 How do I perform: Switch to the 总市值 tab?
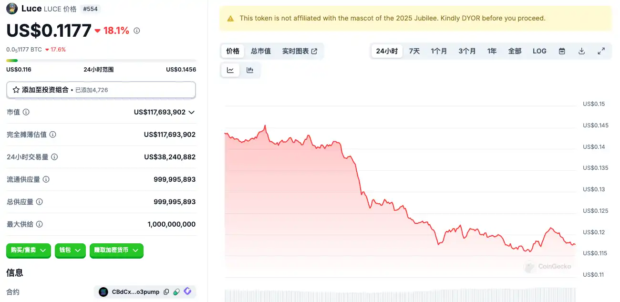click(261, 51)
